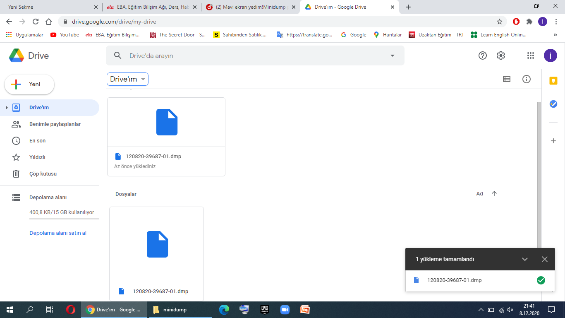Screen dimensions: 565x318
Task: Open Sahibinden Satılık bookmark
Action: [x=240, y=35]
